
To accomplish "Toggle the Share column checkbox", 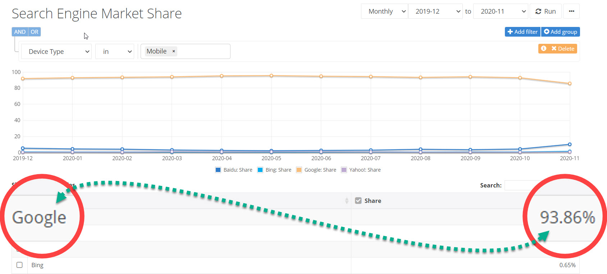I will [x=358, y=201].
